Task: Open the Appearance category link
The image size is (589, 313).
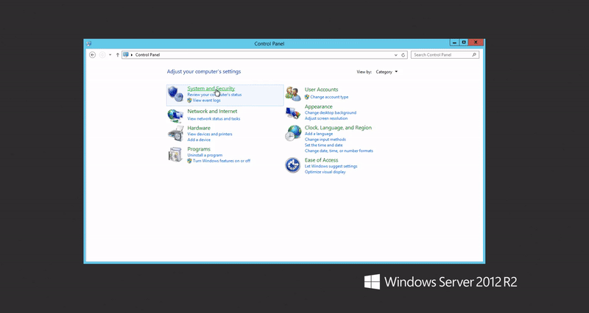Action: coord(319,107)
